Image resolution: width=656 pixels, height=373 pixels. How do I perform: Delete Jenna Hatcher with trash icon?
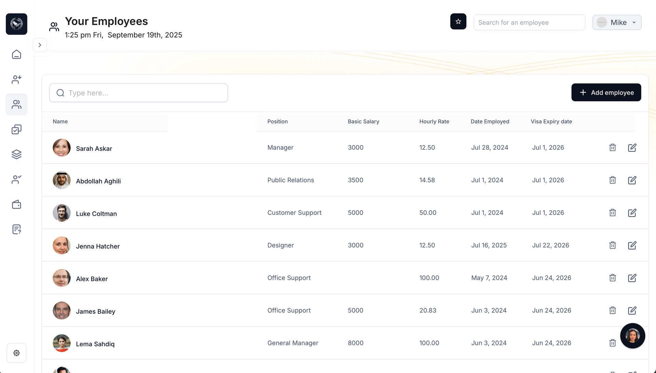pos(612,245)
